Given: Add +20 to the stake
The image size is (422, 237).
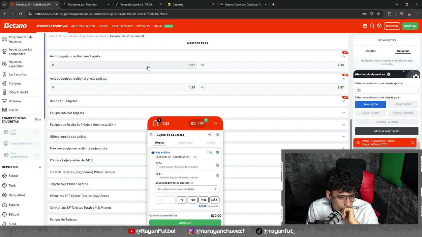Looking at the screenshot, I should click(x=193, y=200).
